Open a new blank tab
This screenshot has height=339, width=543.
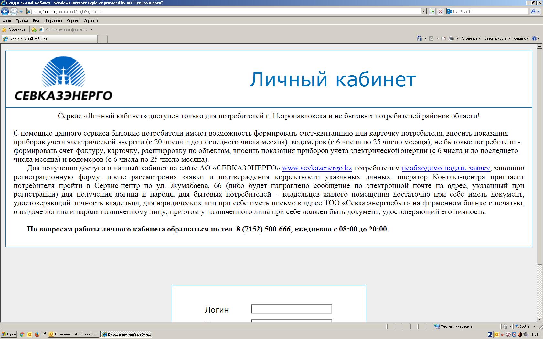(x=103, y=39)
